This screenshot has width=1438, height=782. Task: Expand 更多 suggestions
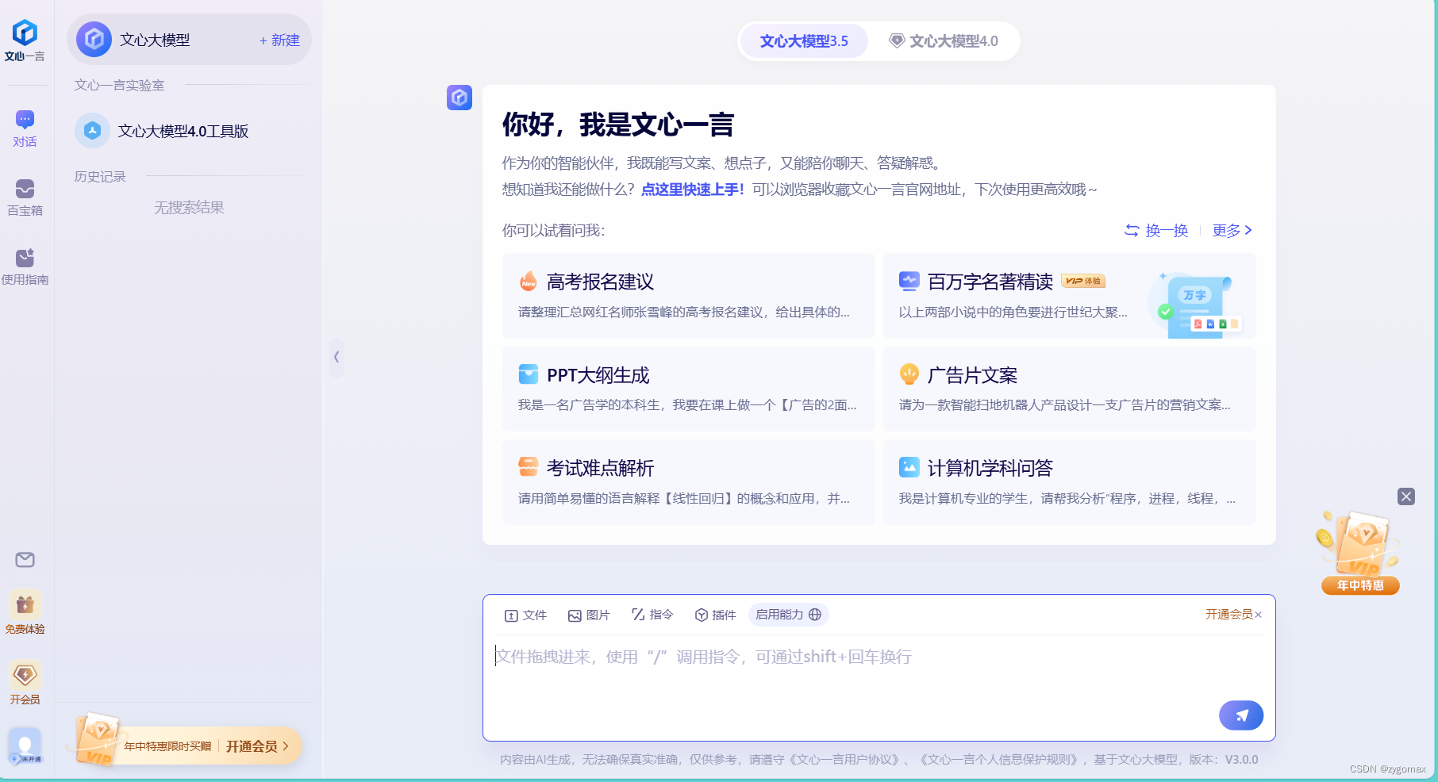click(1232, 230)
